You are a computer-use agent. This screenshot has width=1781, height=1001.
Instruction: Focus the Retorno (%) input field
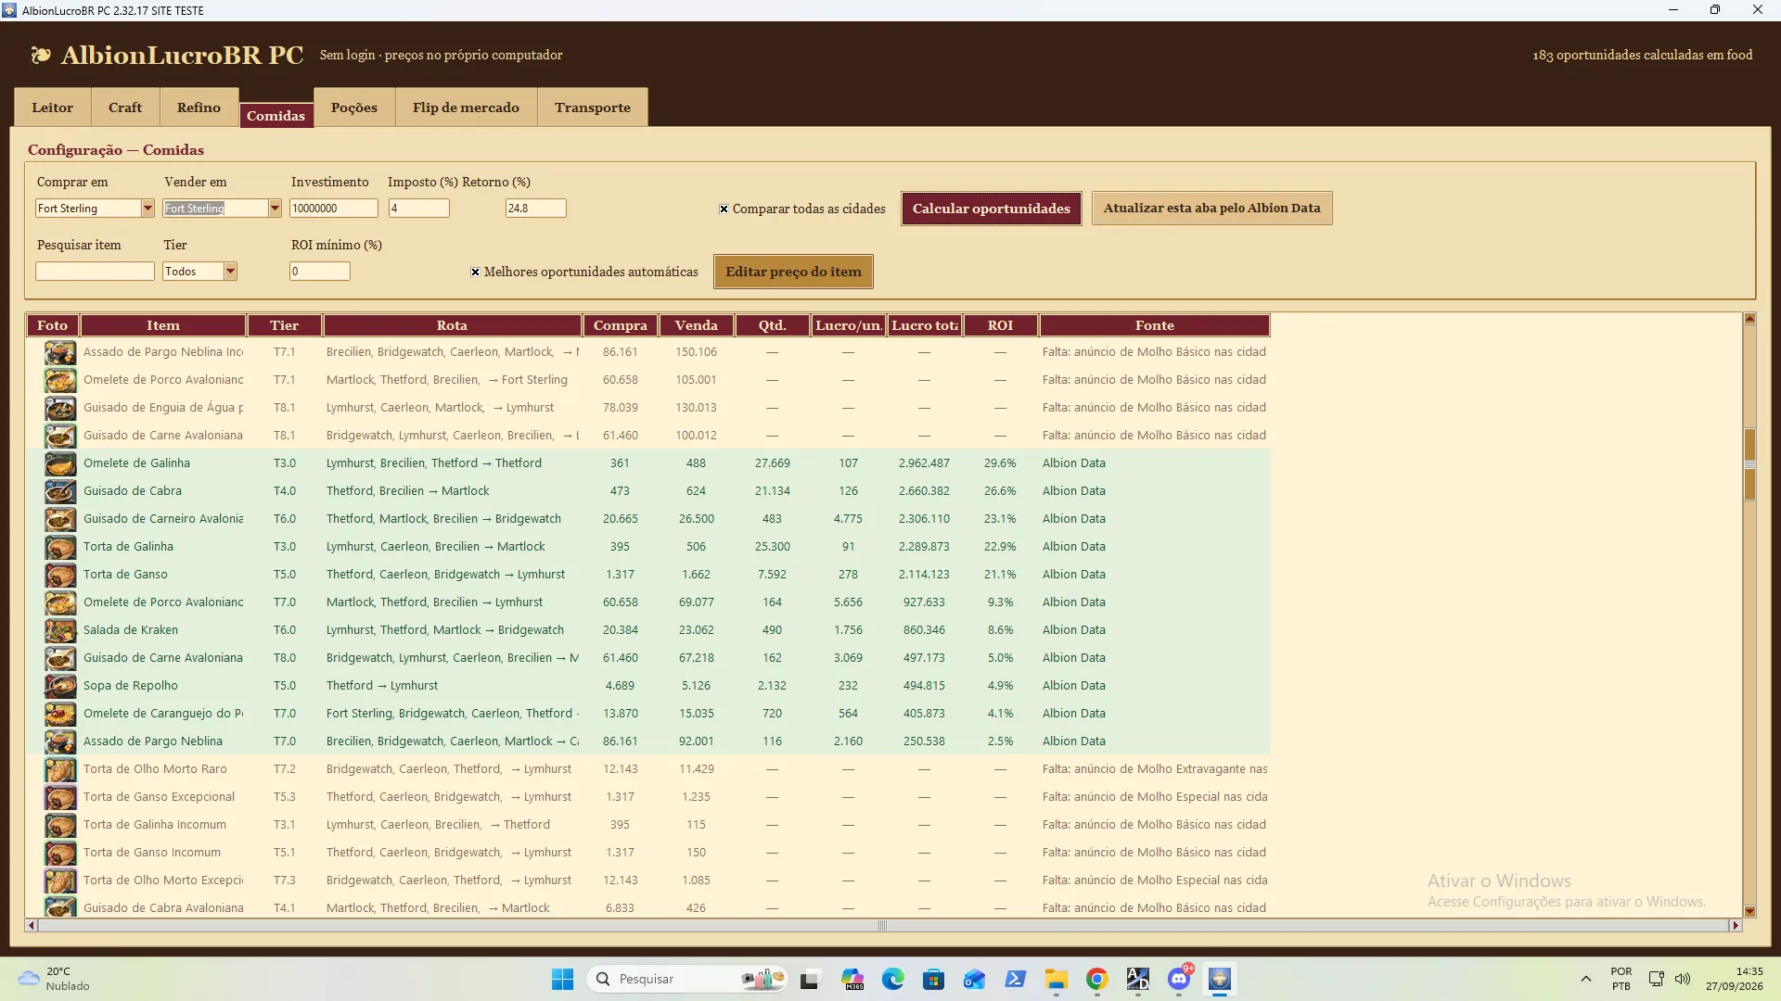tap(536, 209)
